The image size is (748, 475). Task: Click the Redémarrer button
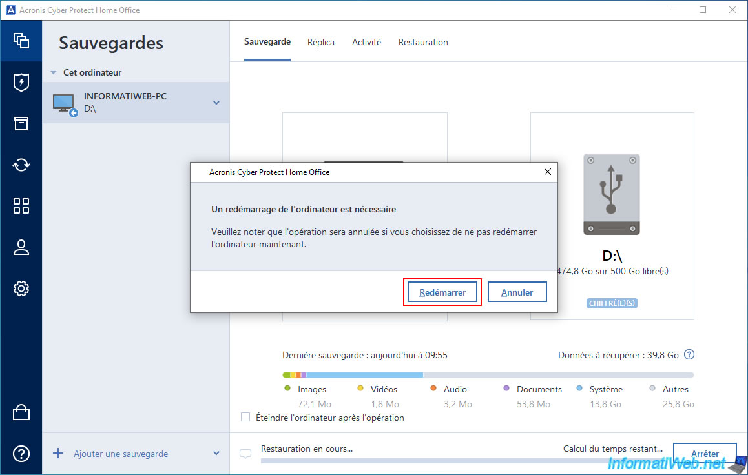(x=442, y=292)
